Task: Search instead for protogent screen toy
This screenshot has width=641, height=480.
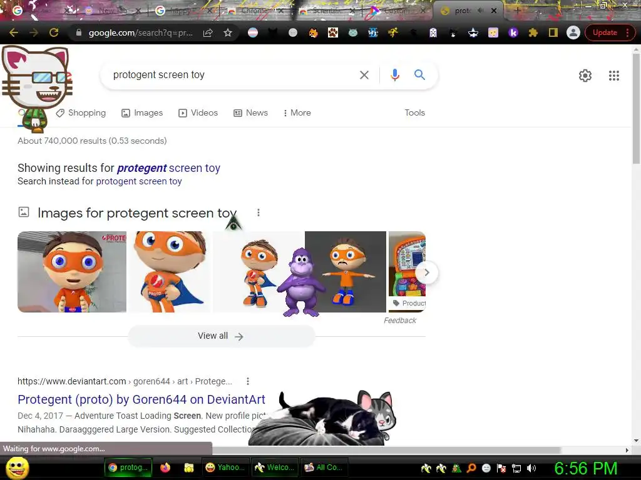Action: (139, 181)
